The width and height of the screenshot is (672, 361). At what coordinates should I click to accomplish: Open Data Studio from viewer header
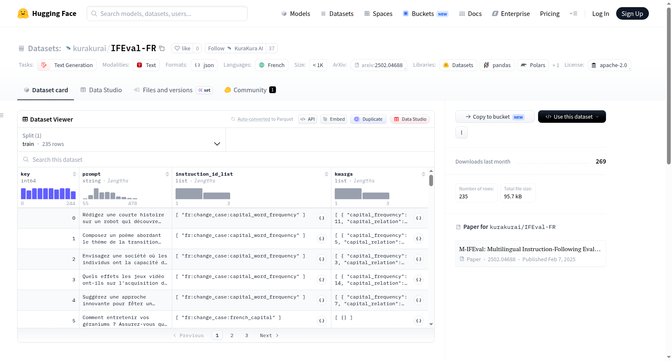pyautogui.click(x=410, y=119)
